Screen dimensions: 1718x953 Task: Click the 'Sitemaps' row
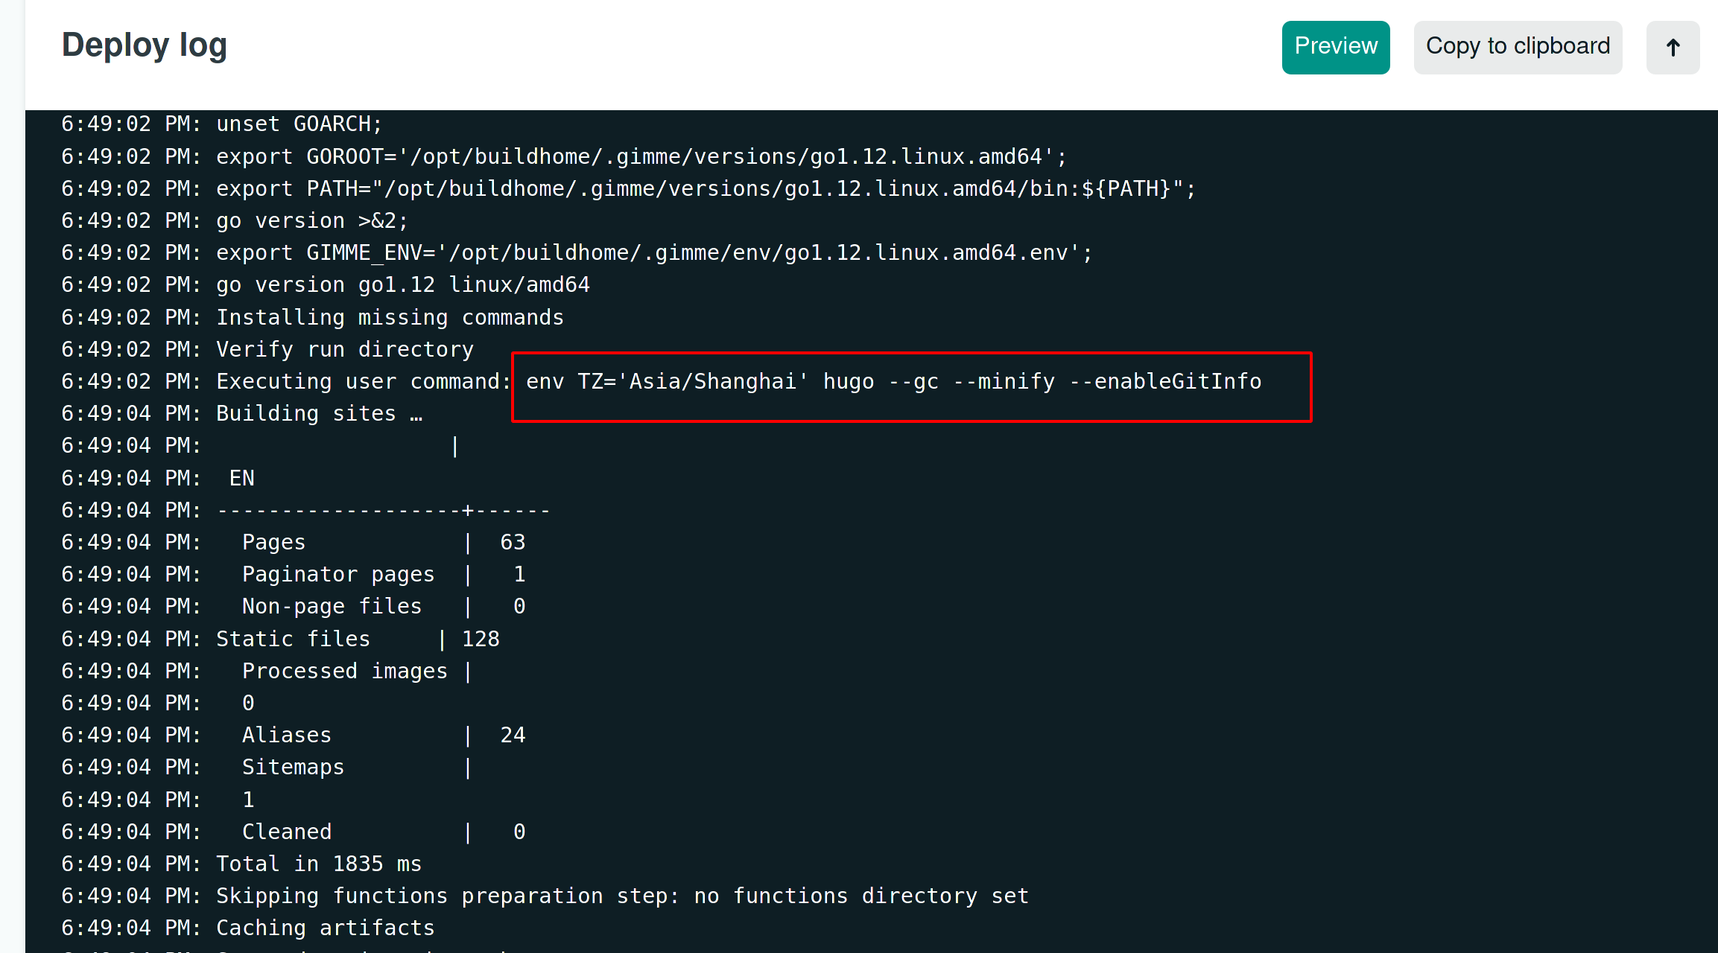coord(267,767)
